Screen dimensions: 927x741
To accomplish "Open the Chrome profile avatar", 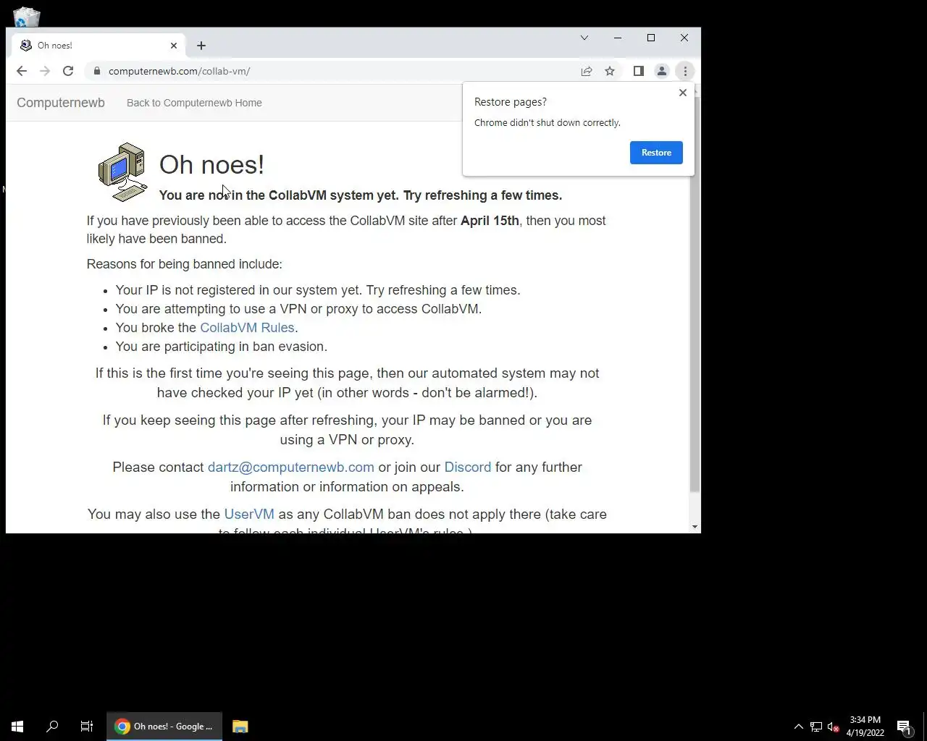I will tap(662, 71).
